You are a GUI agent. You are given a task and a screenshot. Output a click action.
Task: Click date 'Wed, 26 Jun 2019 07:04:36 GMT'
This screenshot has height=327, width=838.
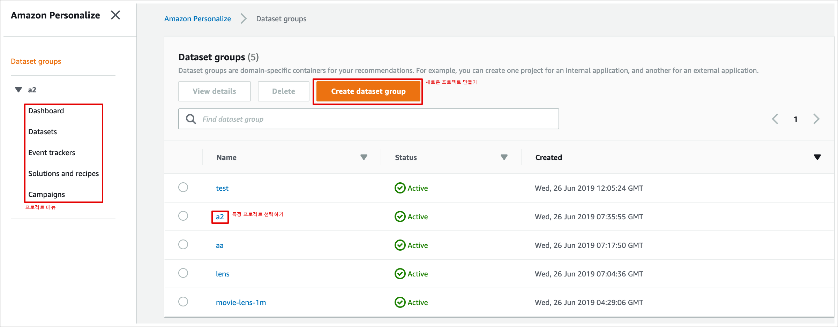[589, 274]
